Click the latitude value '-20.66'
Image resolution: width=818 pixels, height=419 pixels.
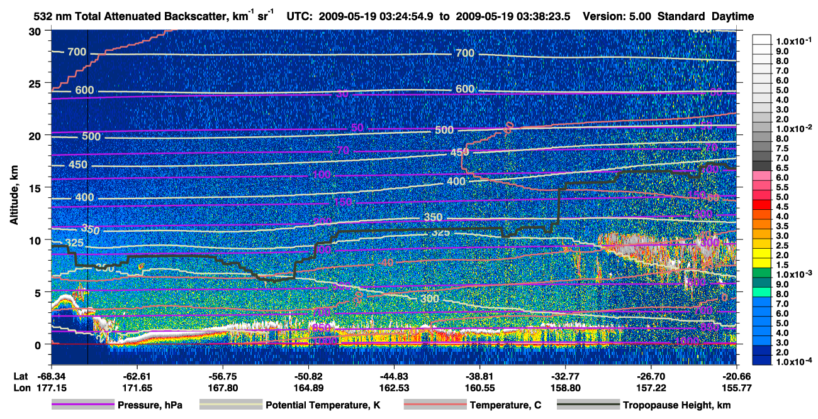(x=737, y=376)
